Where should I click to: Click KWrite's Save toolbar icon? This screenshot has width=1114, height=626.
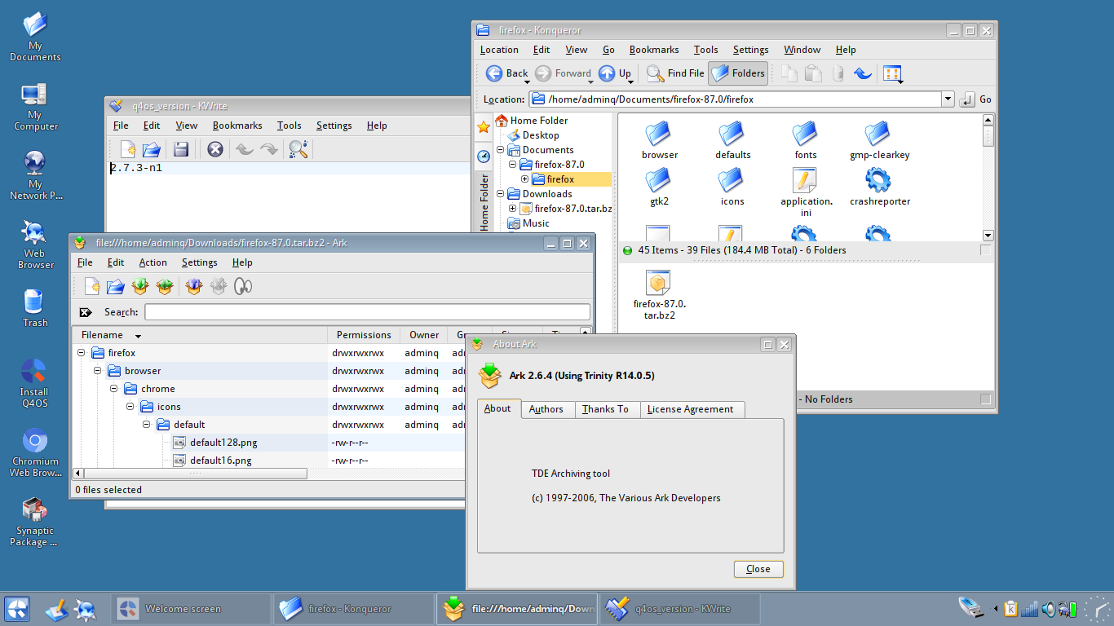click(x=181, y=149)
